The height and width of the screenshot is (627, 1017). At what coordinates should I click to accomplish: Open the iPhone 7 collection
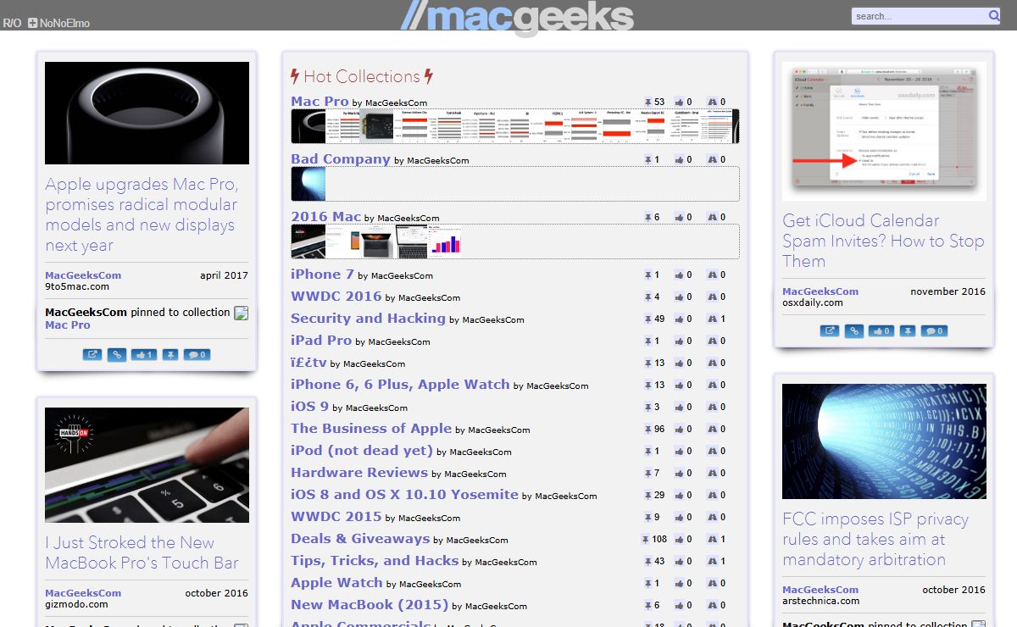[x=322, y=274]
